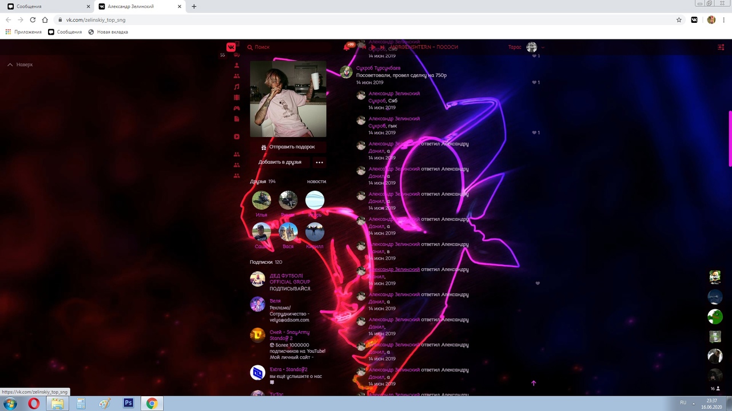Open Photoshop from the Windows taskbar
The image size is (732, 411).
coord(128,403)
